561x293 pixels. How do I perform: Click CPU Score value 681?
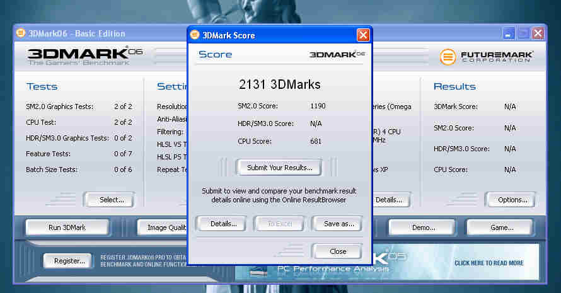coord(316,141)
